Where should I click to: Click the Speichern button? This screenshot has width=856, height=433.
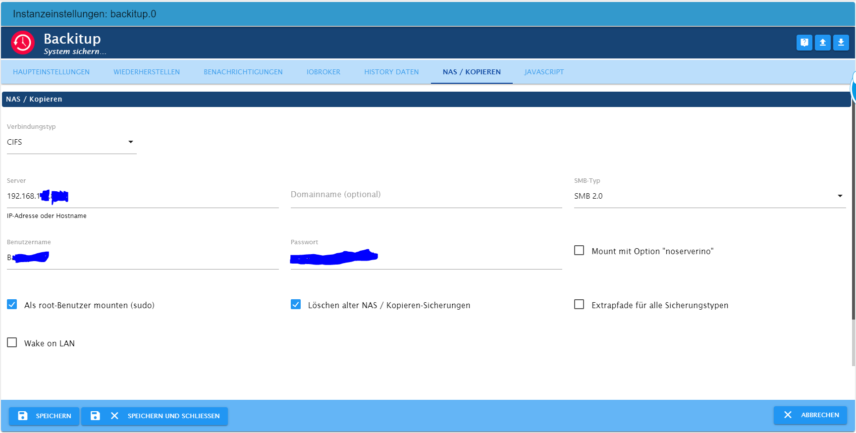(x=44, y=416)
